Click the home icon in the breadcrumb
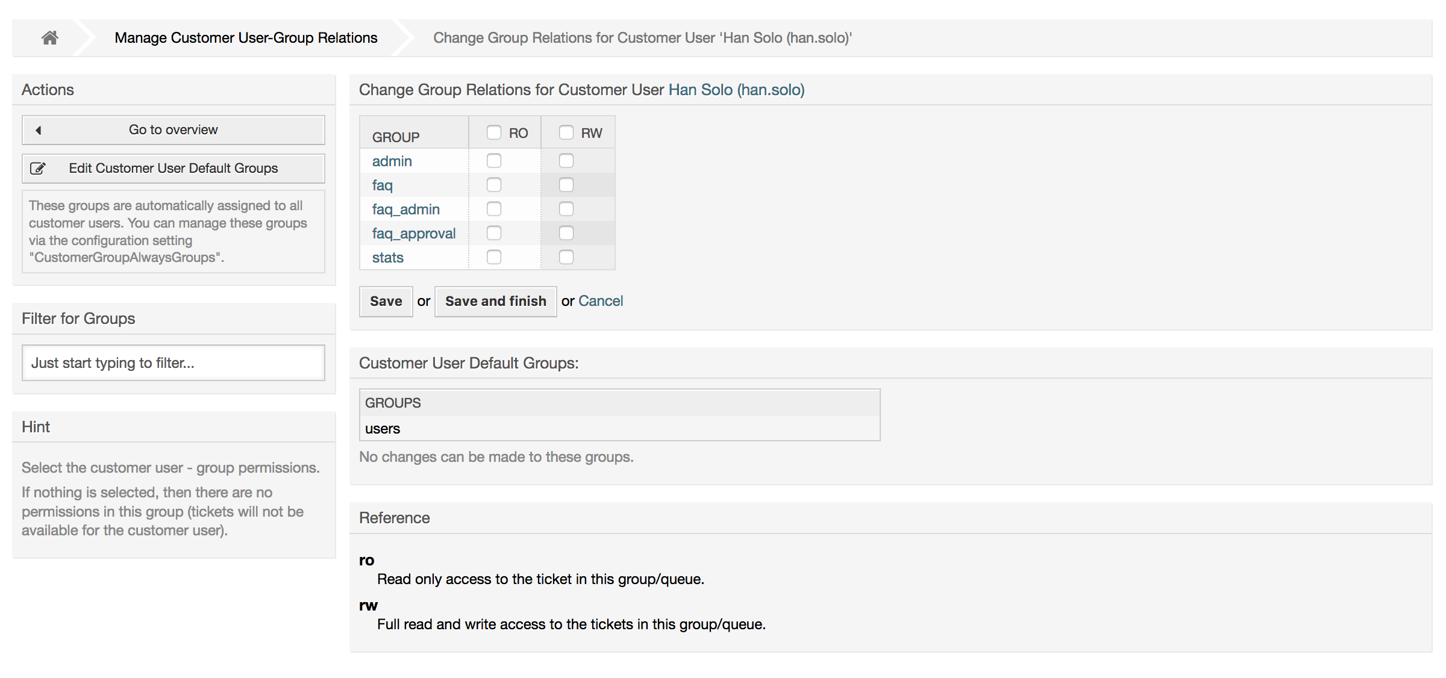Image resolution: width=1446 pixels, height=678 pixels. point(49,37)
